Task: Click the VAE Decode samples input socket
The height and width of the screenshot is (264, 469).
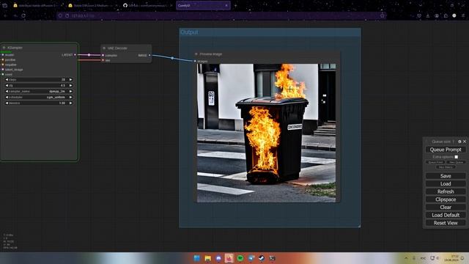Action: pos(103,56)
